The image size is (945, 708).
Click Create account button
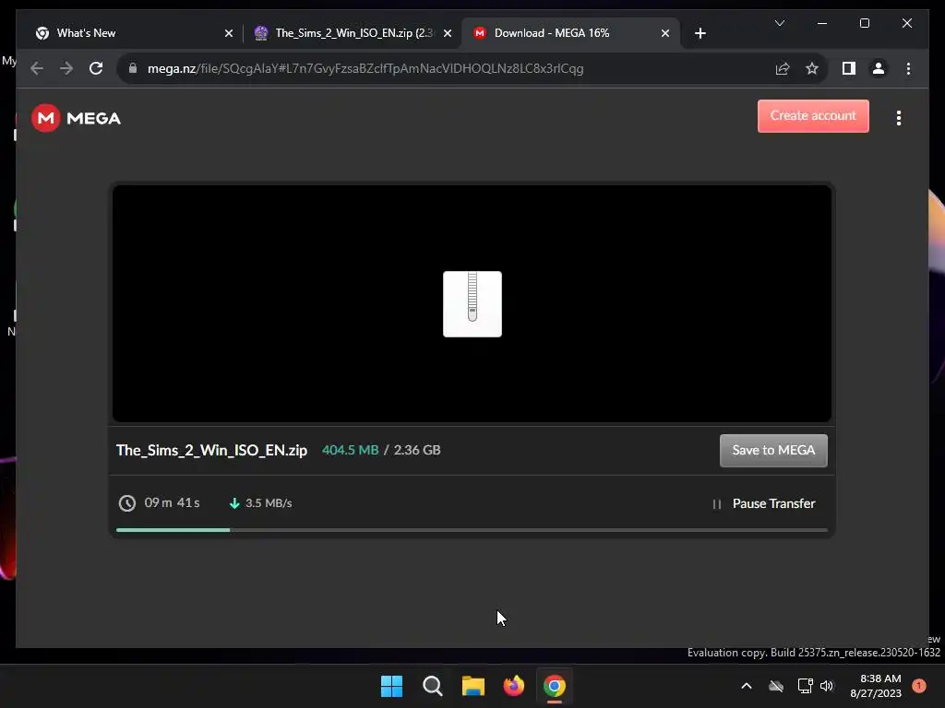point(813,115)
